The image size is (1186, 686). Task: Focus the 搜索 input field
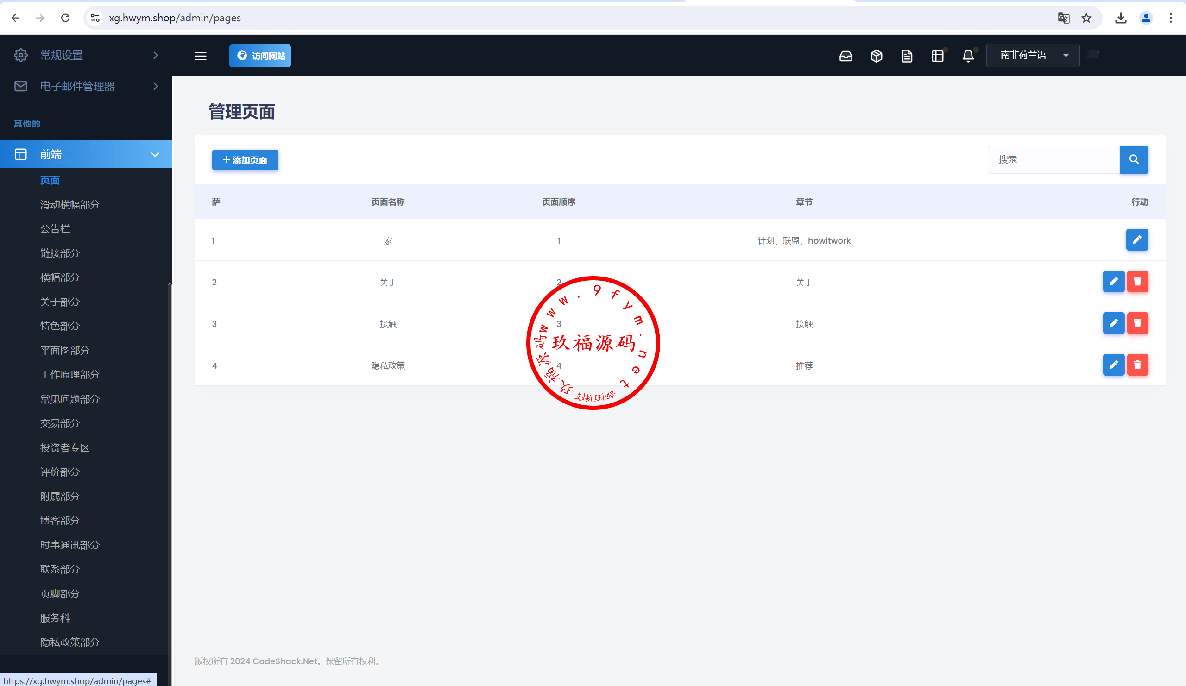[1054, 159]
